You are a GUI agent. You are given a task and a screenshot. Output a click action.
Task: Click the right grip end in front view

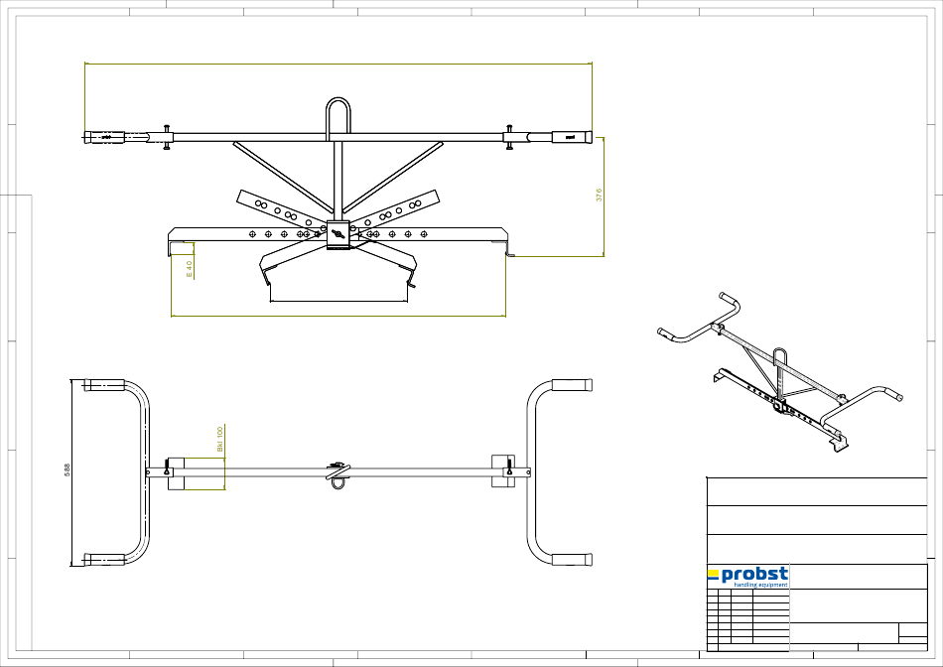pyautogui.click(x=572, y=137)
